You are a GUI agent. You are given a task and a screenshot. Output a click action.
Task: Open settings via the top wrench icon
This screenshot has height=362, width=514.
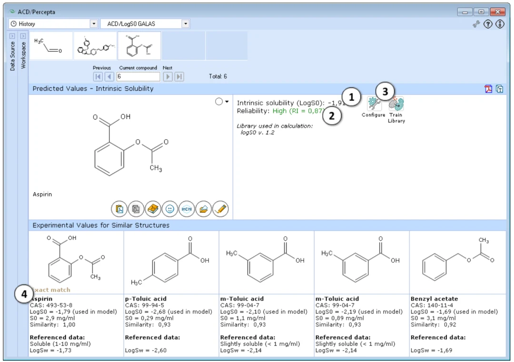[x=476, y=24]
